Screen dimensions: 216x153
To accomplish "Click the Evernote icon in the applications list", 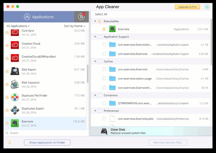I will 15,123.
